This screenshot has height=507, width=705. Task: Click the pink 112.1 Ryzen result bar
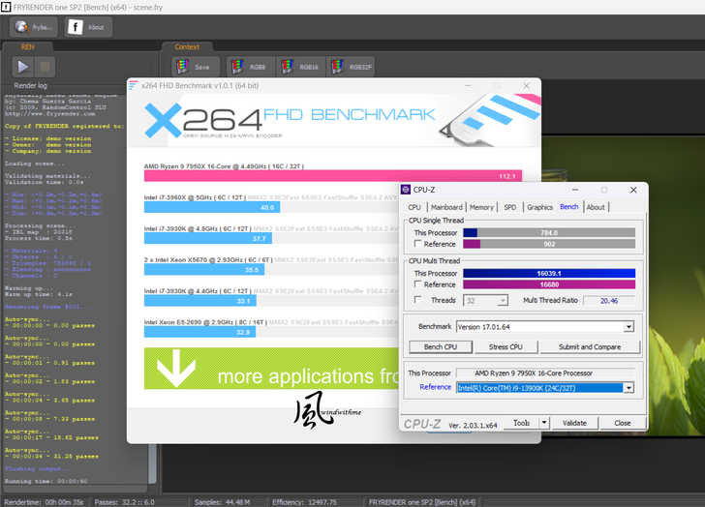click(333, 176)
